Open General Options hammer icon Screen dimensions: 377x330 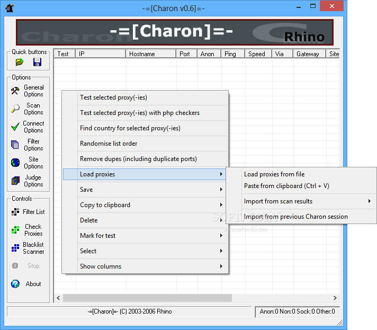15,91
